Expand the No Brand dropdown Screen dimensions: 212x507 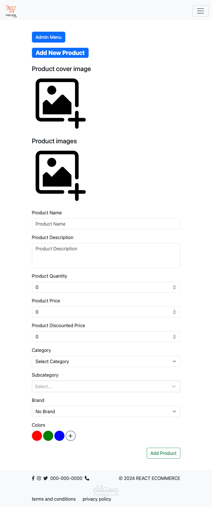[x=106, y=411]
